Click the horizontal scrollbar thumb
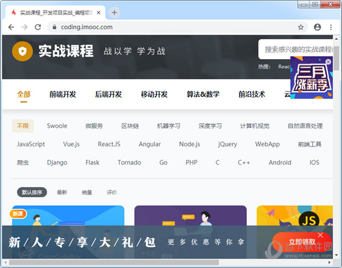Screen dimensions: 342x268 click(x=114, y=262)
